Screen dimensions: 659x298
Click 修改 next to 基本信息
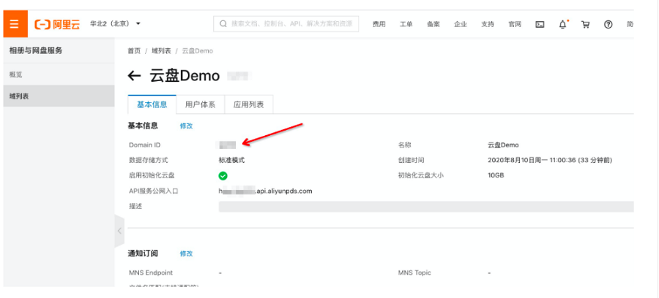pos(186,126)
